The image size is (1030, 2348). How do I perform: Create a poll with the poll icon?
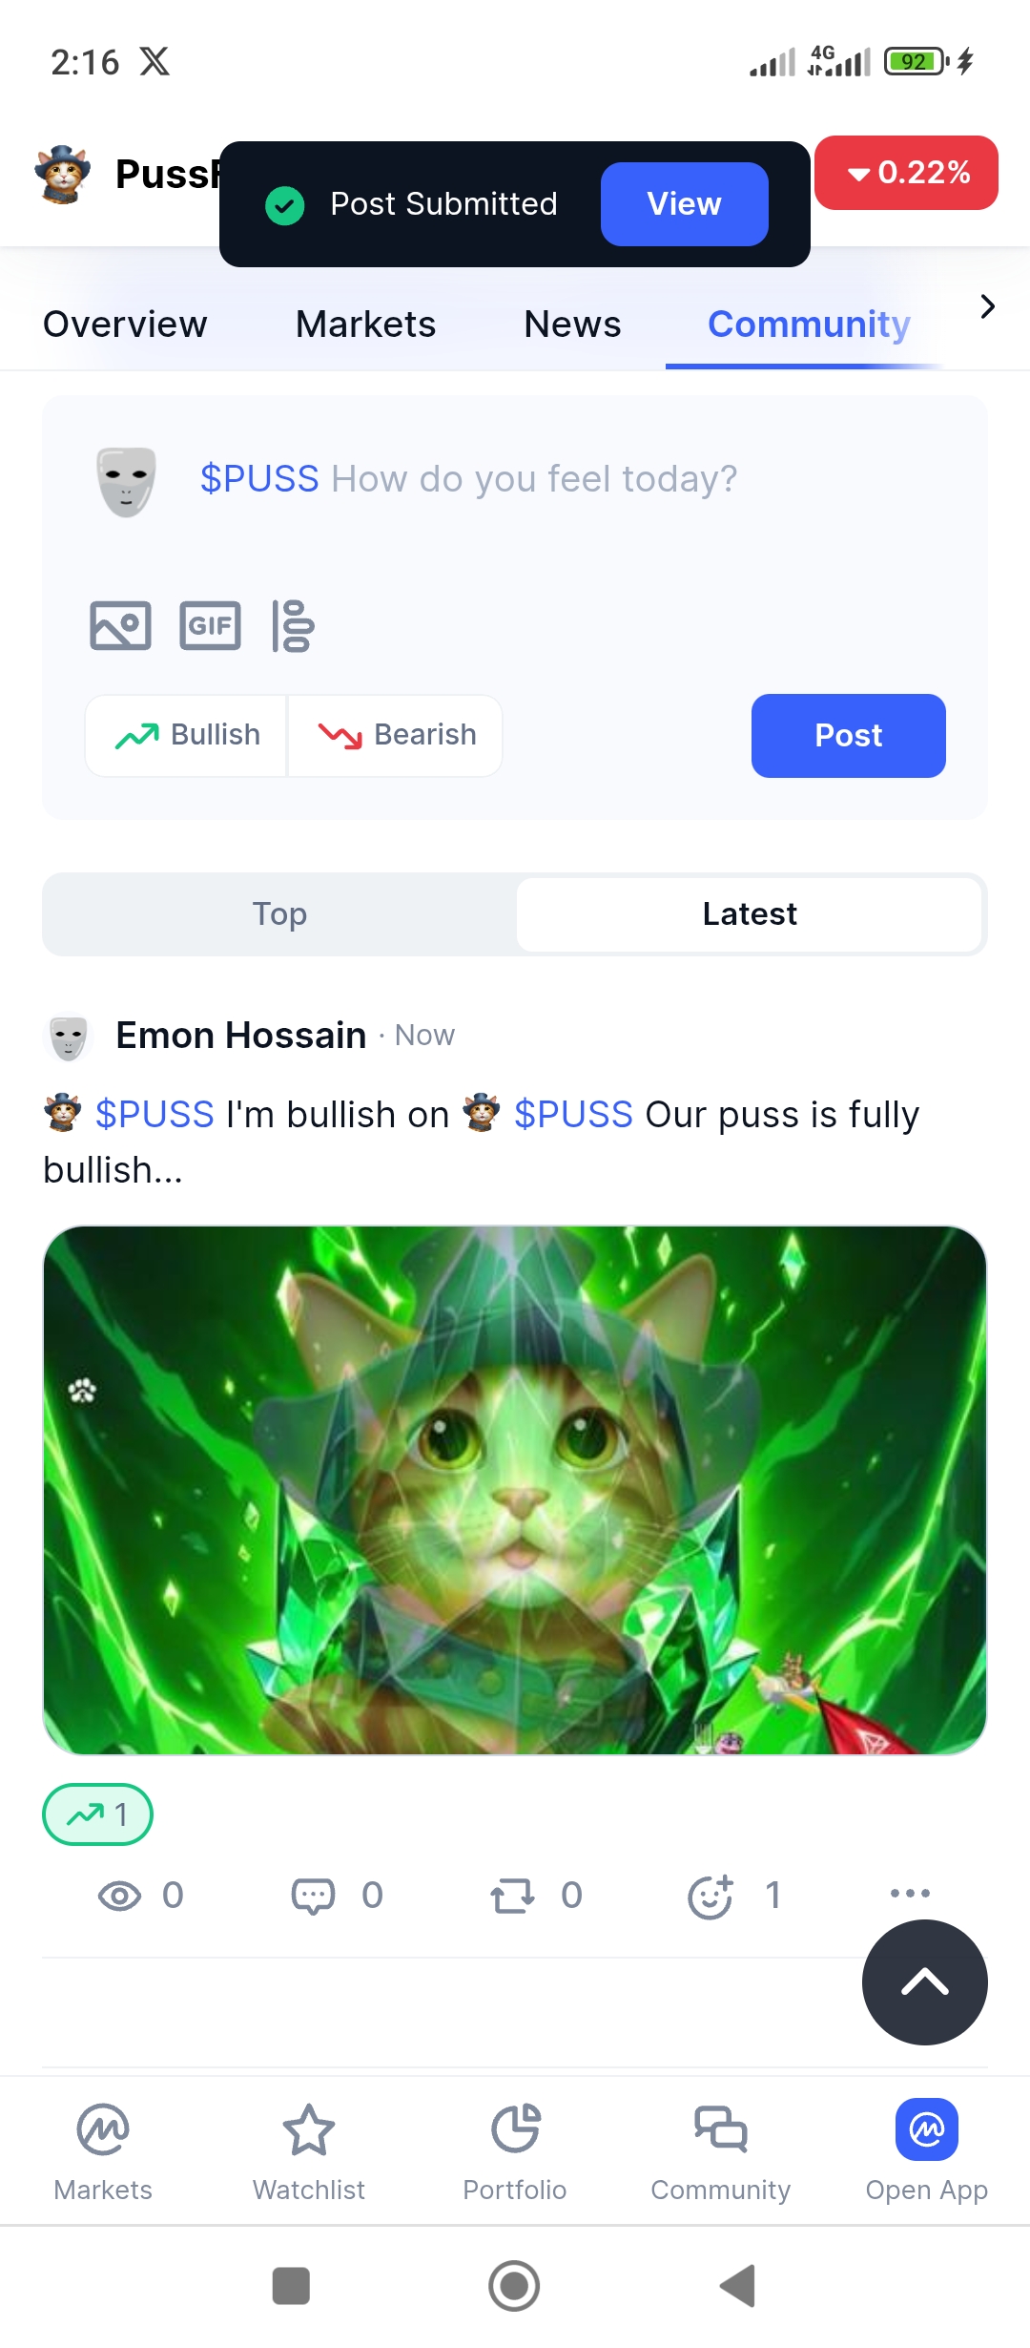click(x=293, y=625)
